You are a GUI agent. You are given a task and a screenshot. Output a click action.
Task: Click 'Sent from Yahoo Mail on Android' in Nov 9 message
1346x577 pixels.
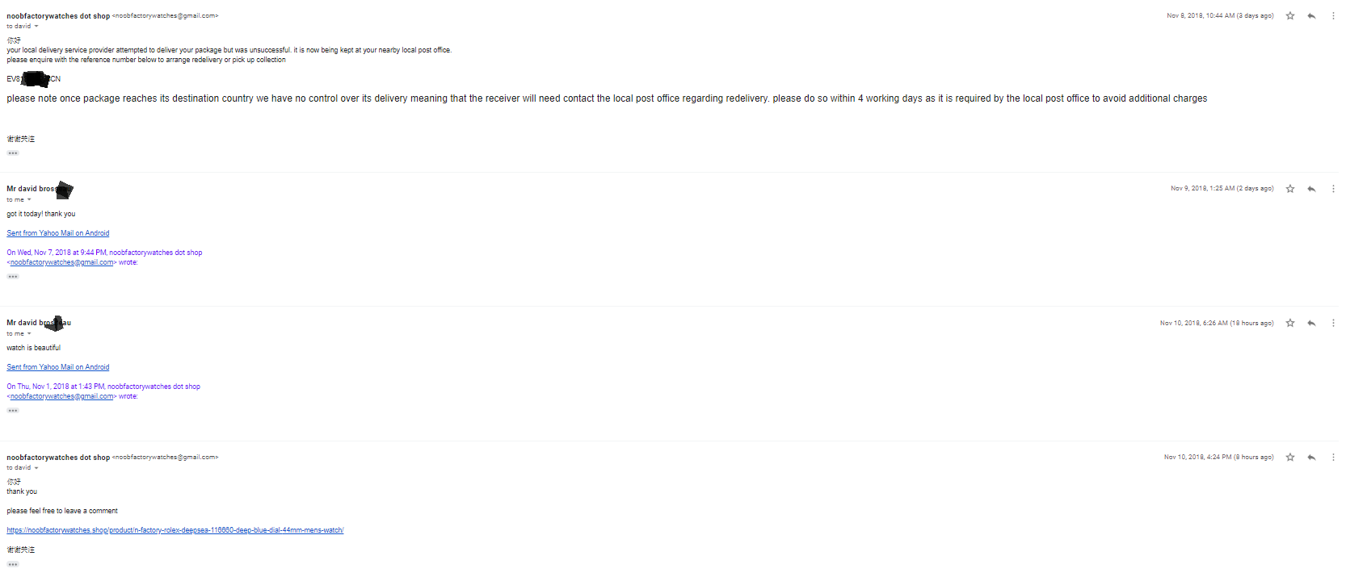click(x=58, y=233)
